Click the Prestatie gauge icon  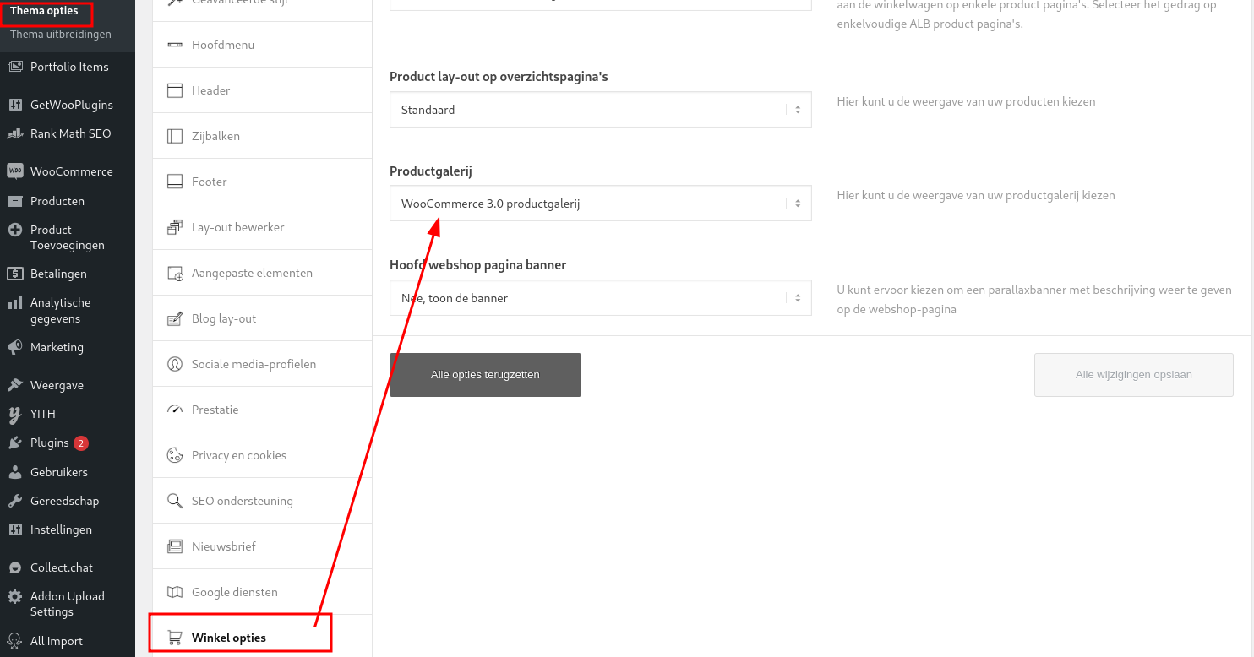coord(175,410)
